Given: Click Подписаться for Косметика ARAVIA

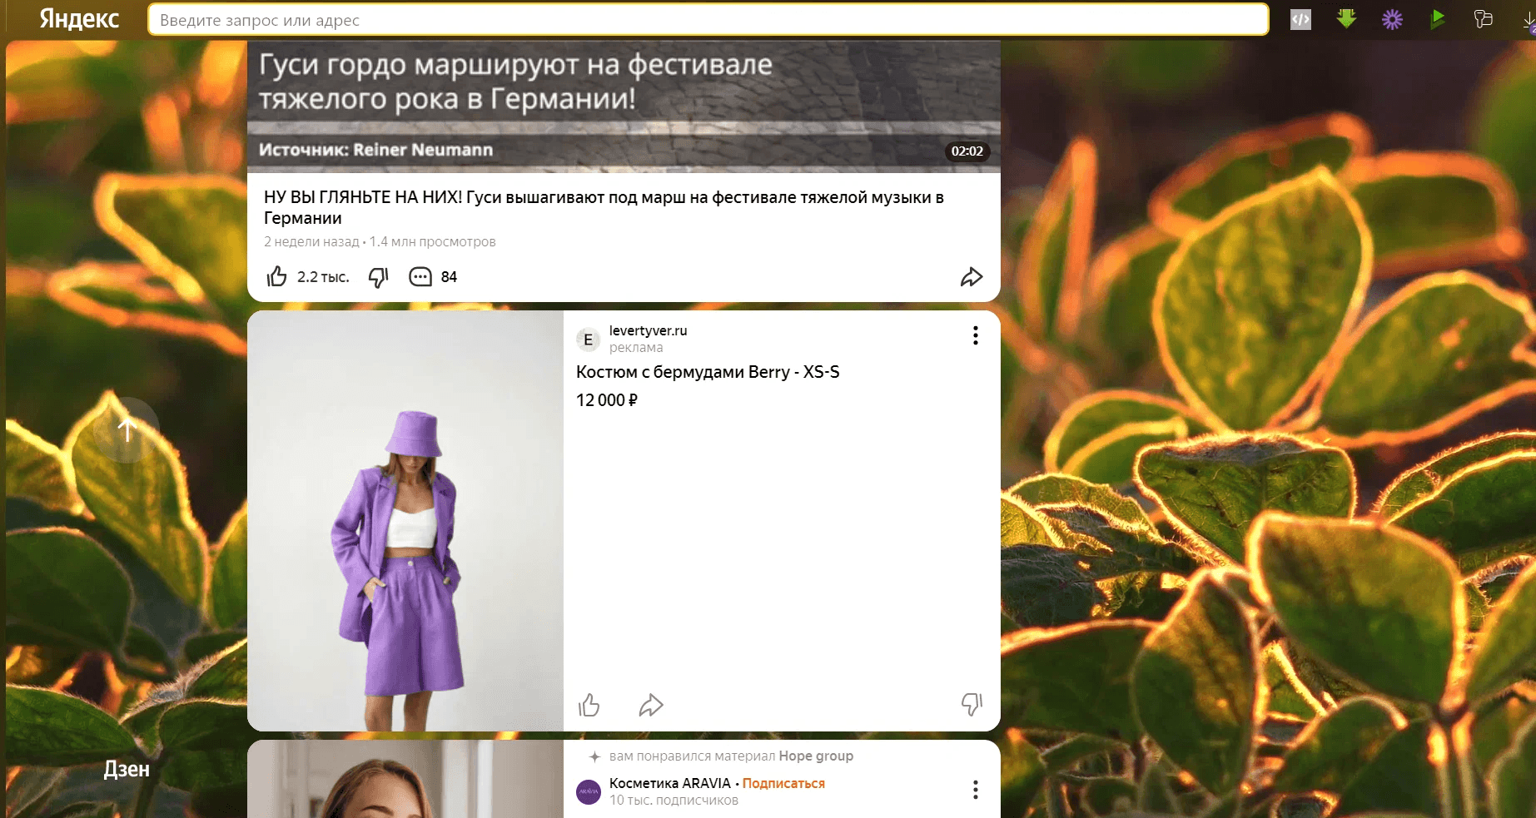Looking at the screenshot, I should pos(783,783).
